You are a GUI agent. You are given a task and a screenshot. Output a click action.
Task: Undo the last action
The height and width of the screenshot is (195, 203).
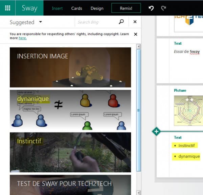pyautogui.click(x=151, y=8)
